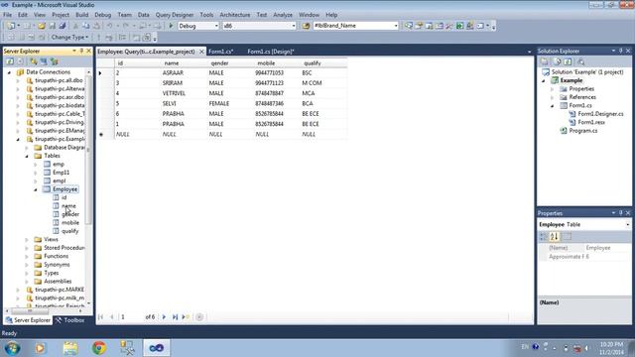635x357 pixels.
Task: Open Chrome from the taskbar
Action: point(98,348)
